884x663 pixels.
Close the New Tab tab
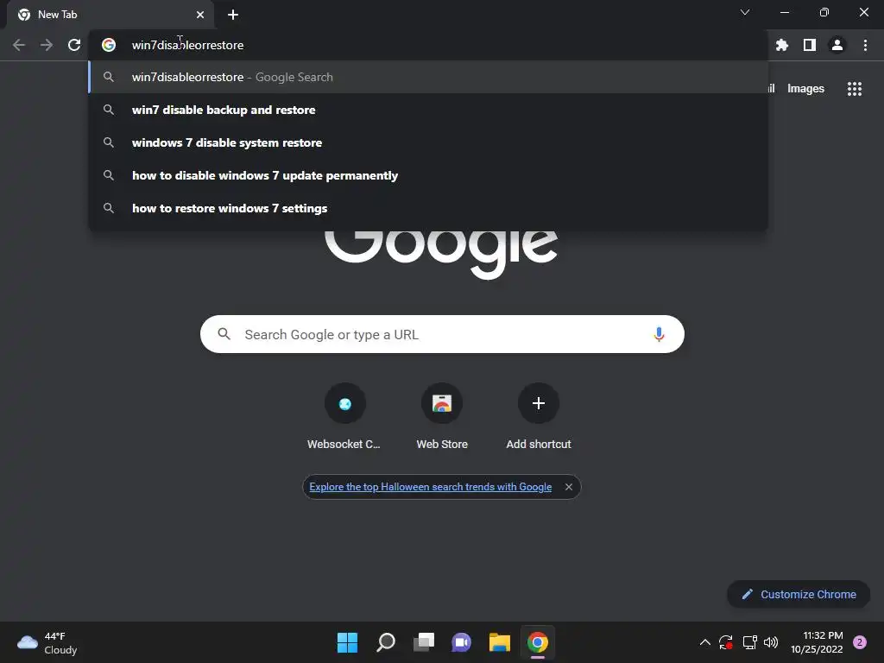coord(200,15)
